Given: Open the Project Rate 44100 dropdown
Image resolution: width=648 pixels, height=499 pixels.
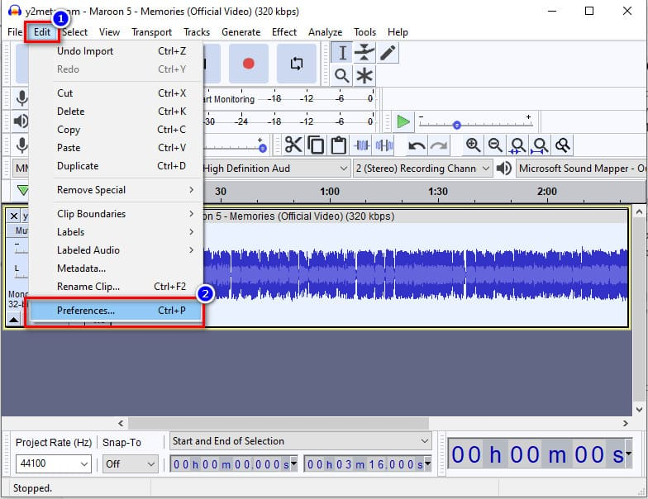Looking at the screenshot, I should point(84,464).
